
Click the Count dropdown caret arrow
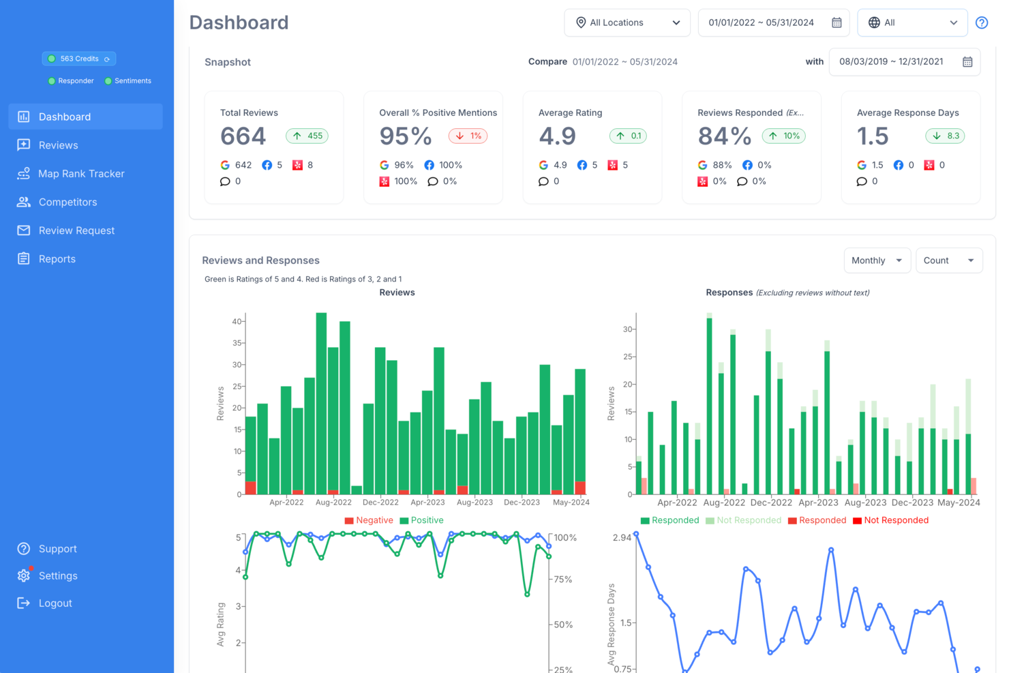pos(971,260)
